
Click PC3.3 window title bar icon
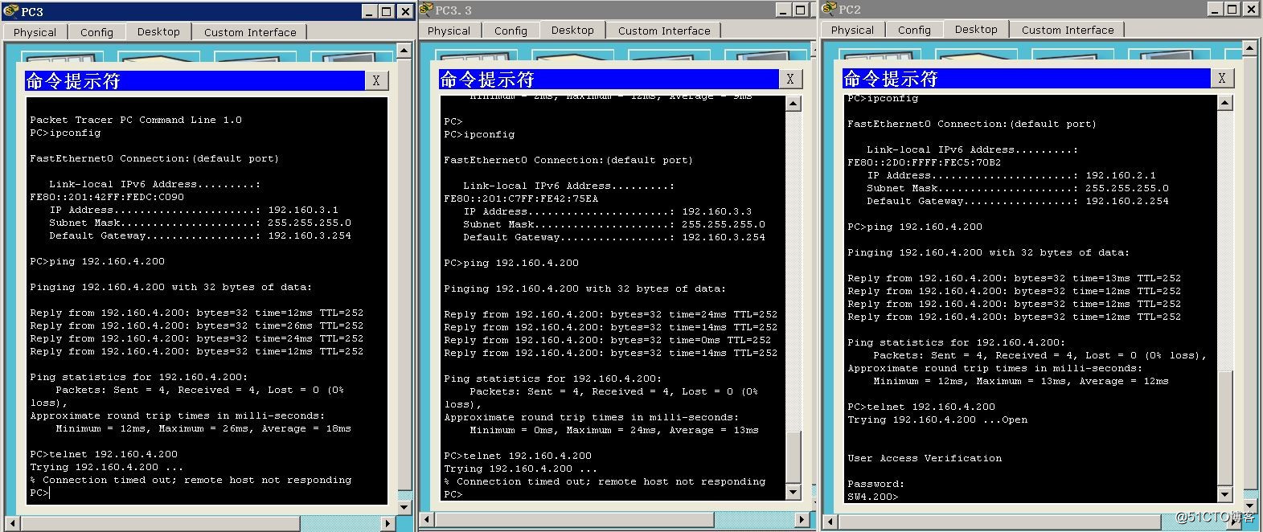(x=426, y=10)
